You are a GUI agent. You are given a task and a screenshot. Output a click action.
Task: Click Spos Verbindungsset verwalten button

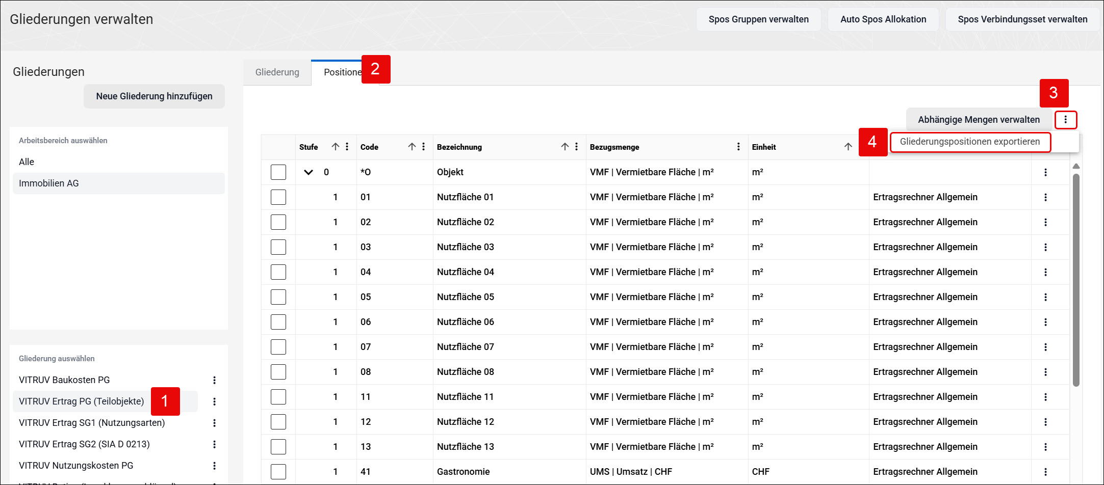tap(1022, 19)
